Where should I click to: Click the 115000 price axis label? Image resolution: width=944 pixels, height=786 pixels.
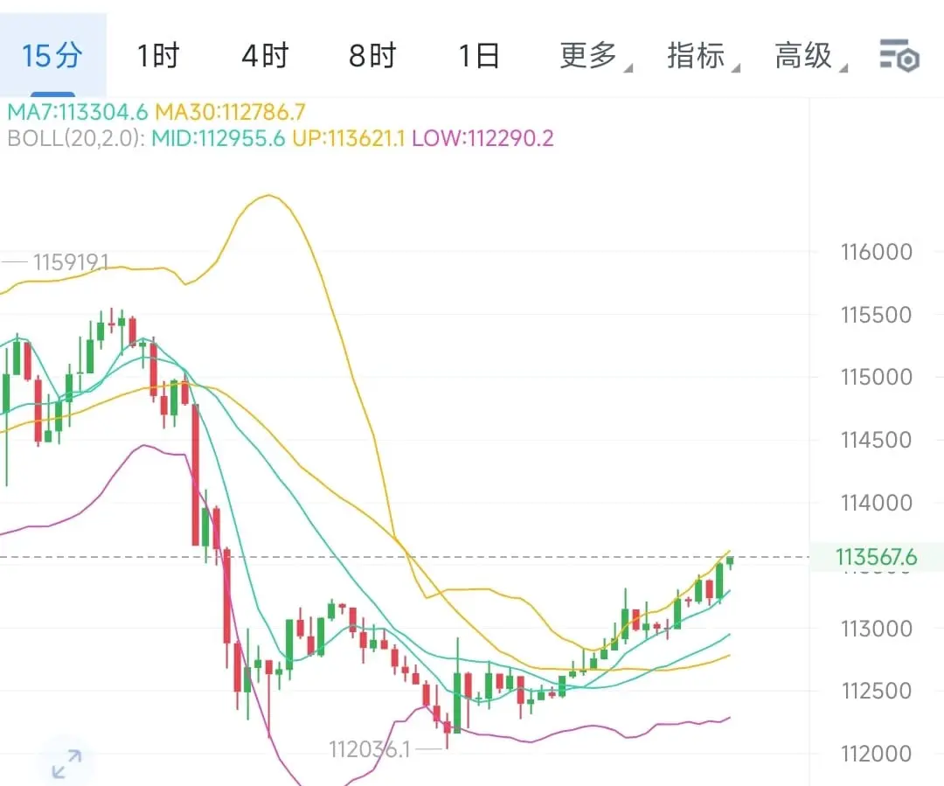pos(876,377)
